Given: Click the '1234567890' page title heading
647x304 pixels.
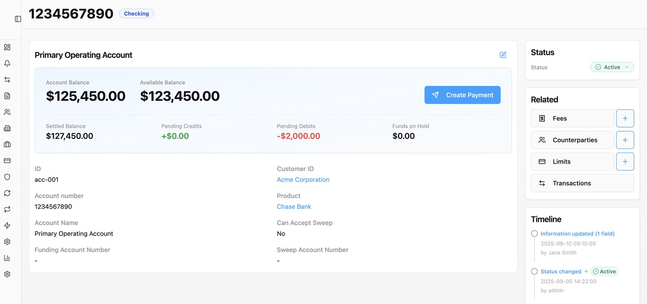Looking at the screenshot, I should (71, 14).
